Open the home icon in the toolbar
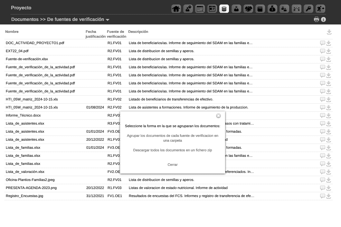 [176, 8]
